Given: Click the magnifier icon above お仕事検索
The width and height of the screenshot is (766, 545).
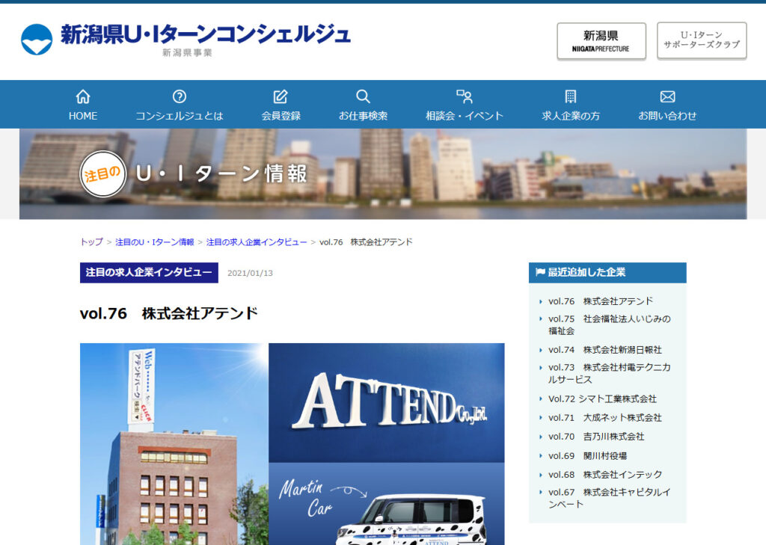Looking at the screenshot, I should 363,96.
